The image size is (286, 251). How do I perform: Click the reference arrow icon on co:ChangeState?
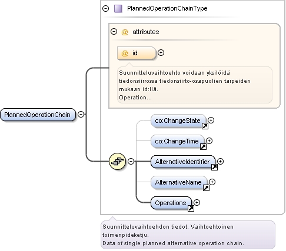tap(205, 126)
